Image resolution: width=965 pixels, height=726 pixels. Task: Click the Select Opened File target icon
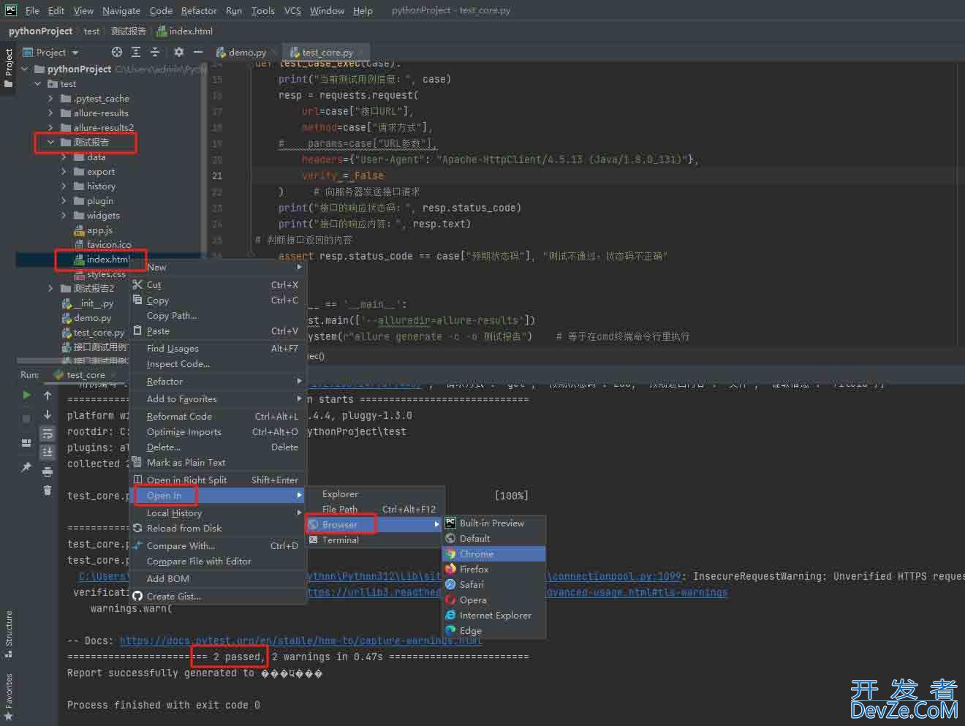click(116, 52)
